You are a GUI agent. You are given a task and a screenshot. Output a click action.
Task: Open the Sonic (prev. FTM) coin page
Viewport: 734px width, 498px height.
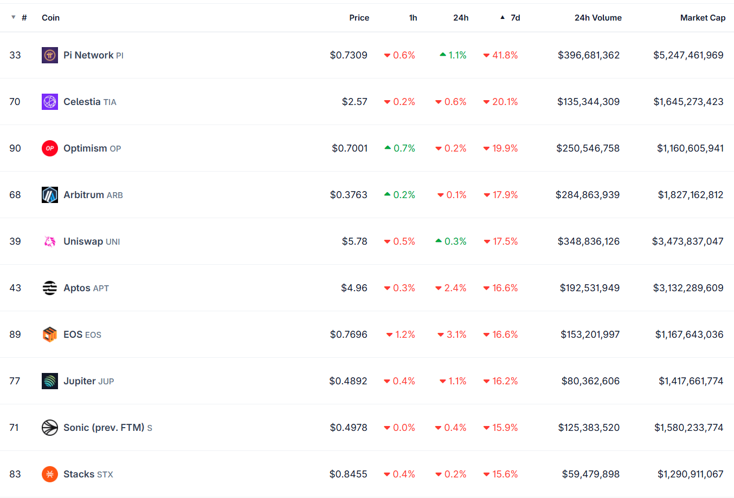(x=108, y=428)
